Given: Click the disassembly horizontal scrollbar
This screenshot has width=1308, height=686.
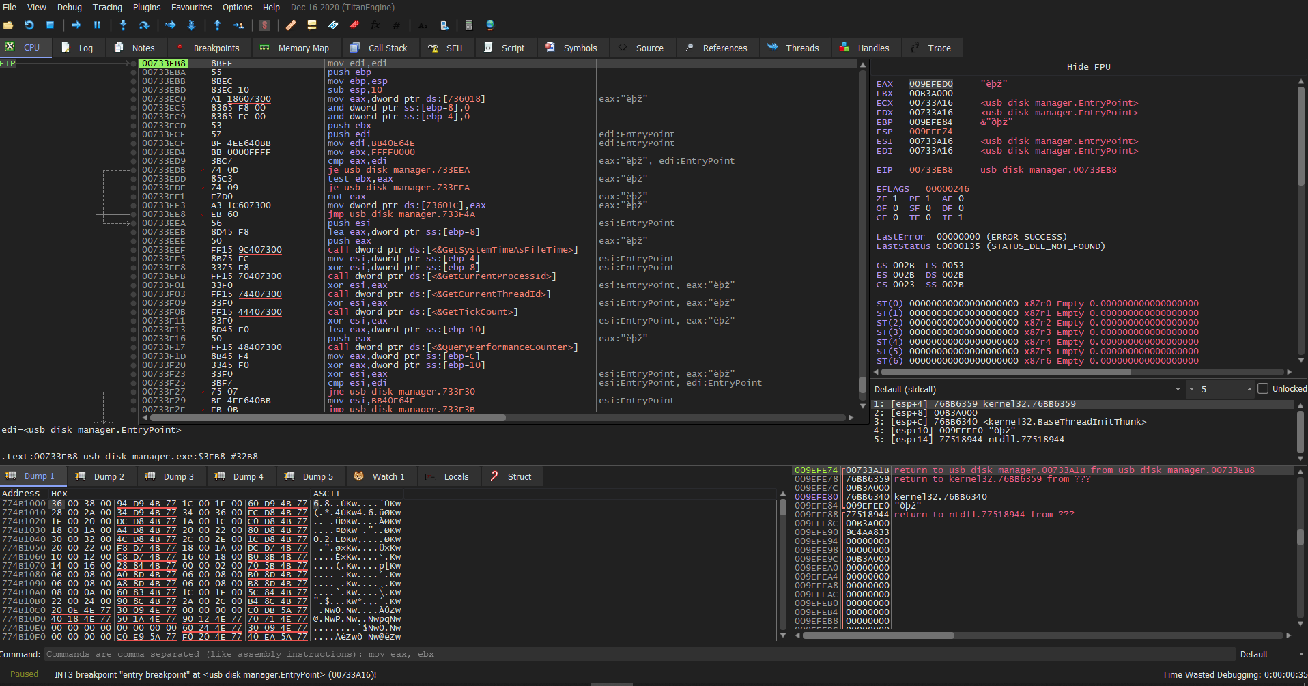Looking at the screenshot, I should coord(328,418).
